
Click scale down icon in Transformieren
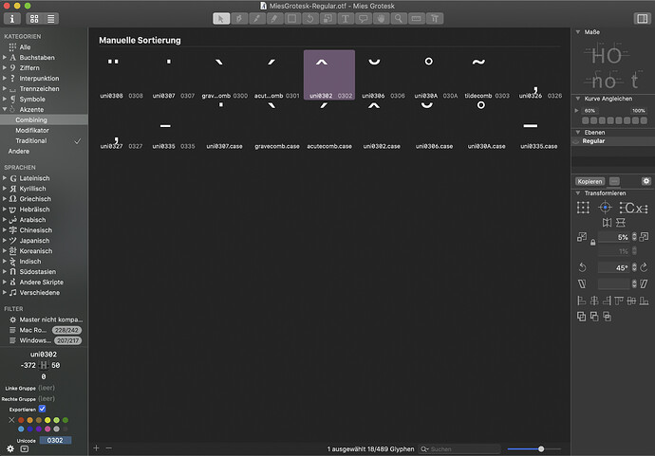click(582, 237)
